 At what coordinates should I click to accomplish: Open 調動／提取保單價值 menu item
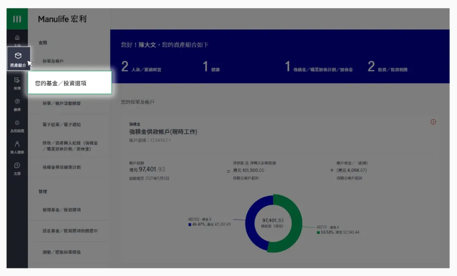[61, 252]
